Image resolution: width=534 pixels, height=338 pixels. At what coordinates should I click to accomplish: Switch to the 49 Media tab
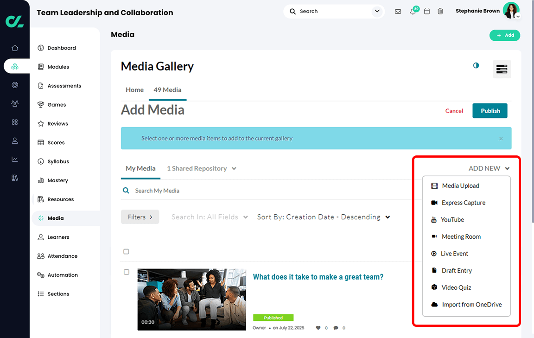click(x=167, y=90)
